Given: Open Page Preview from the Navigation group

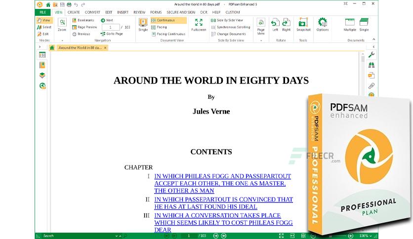Looking at the screenshot, I should point(84,27).
